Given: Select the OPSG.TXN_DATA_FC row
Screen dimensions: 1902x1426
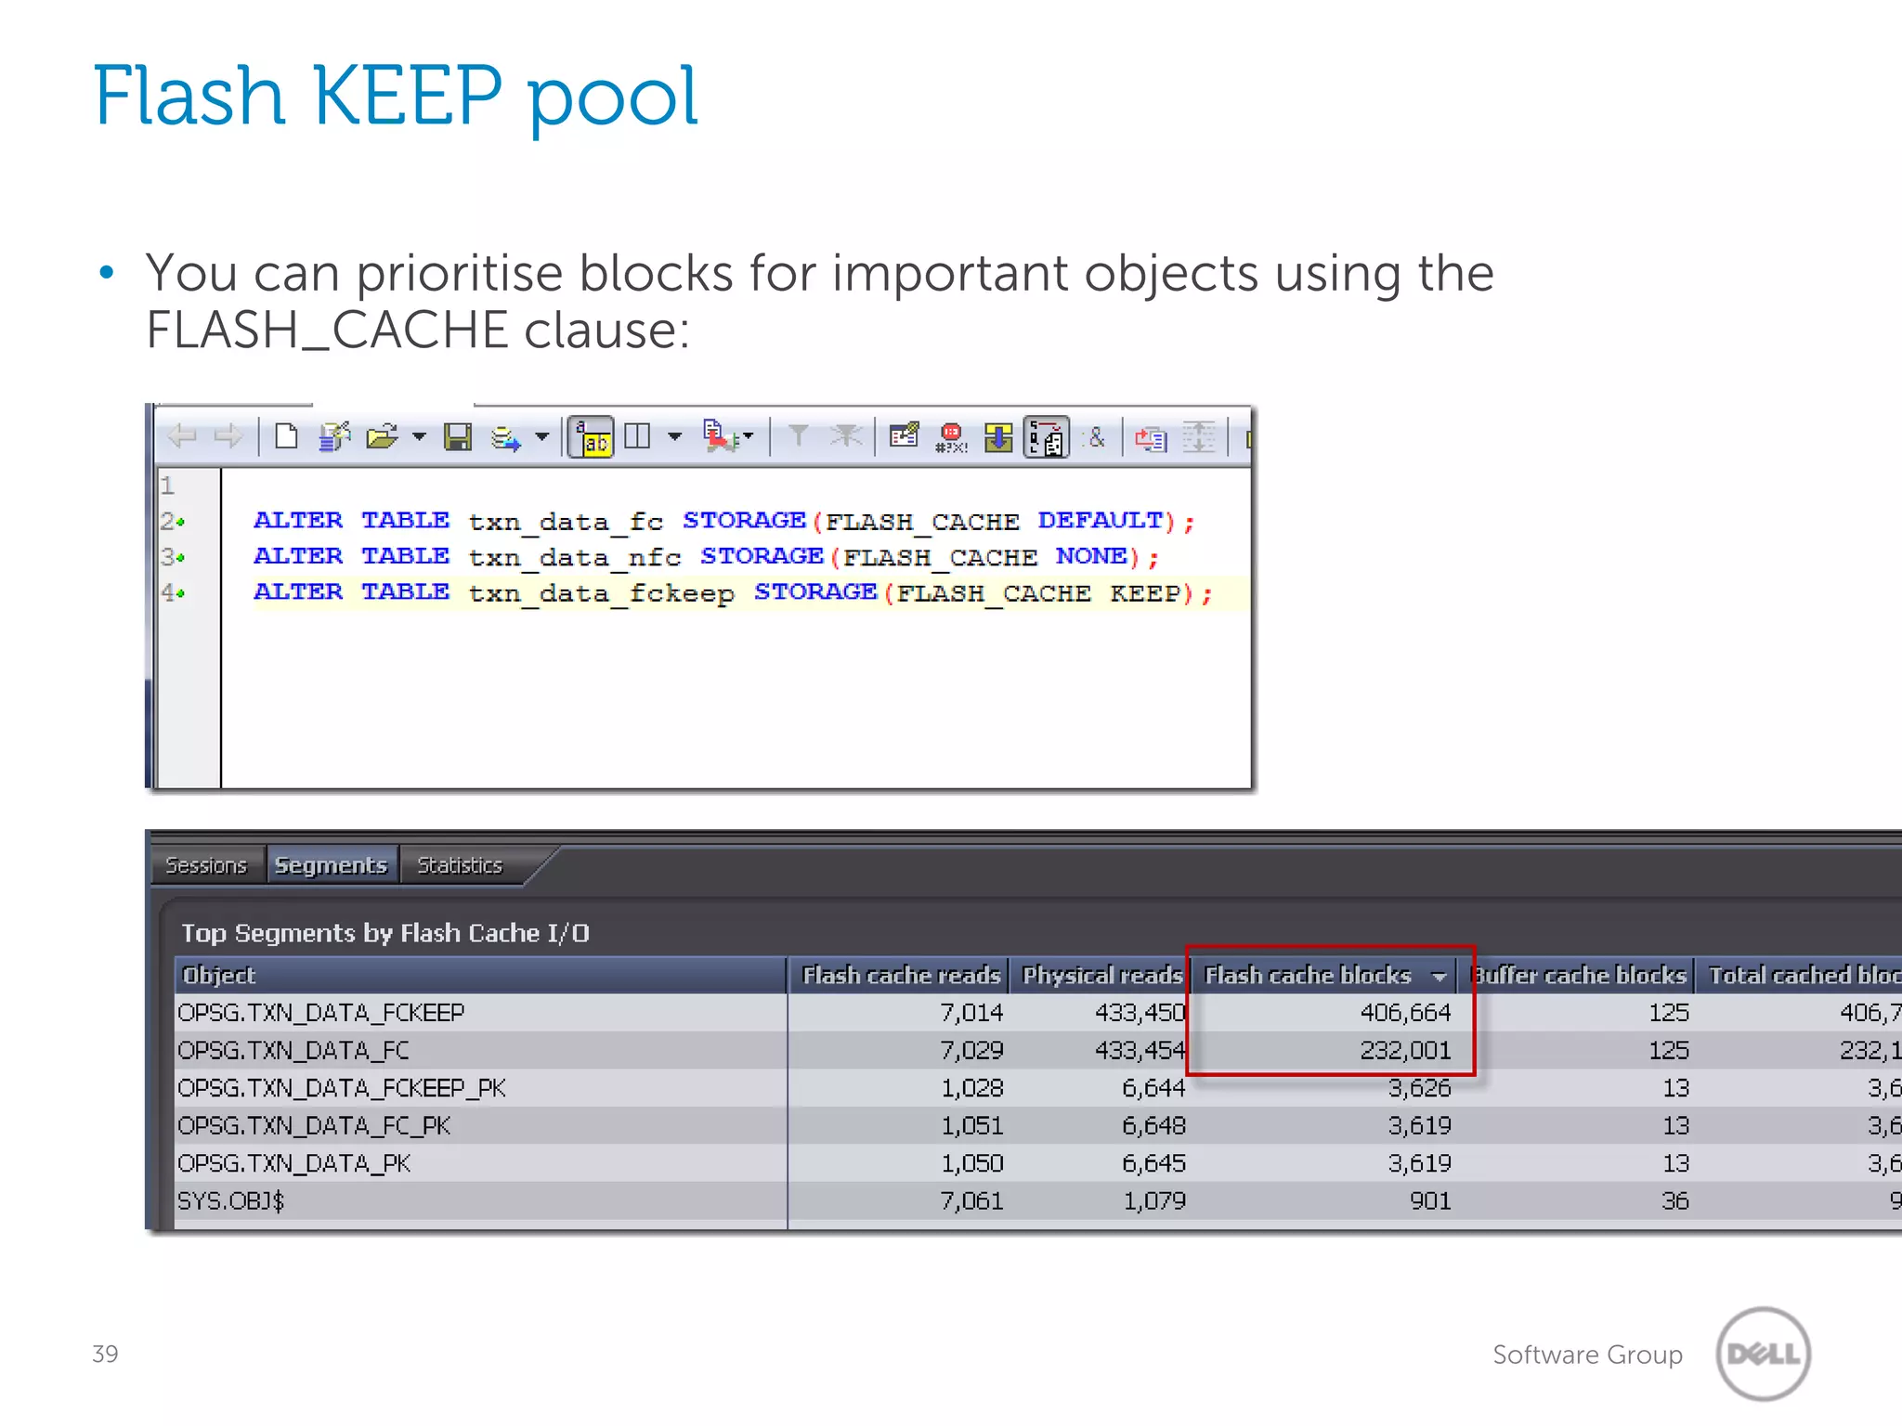Looking at the screenshot, I should tap(1038, 1050).
